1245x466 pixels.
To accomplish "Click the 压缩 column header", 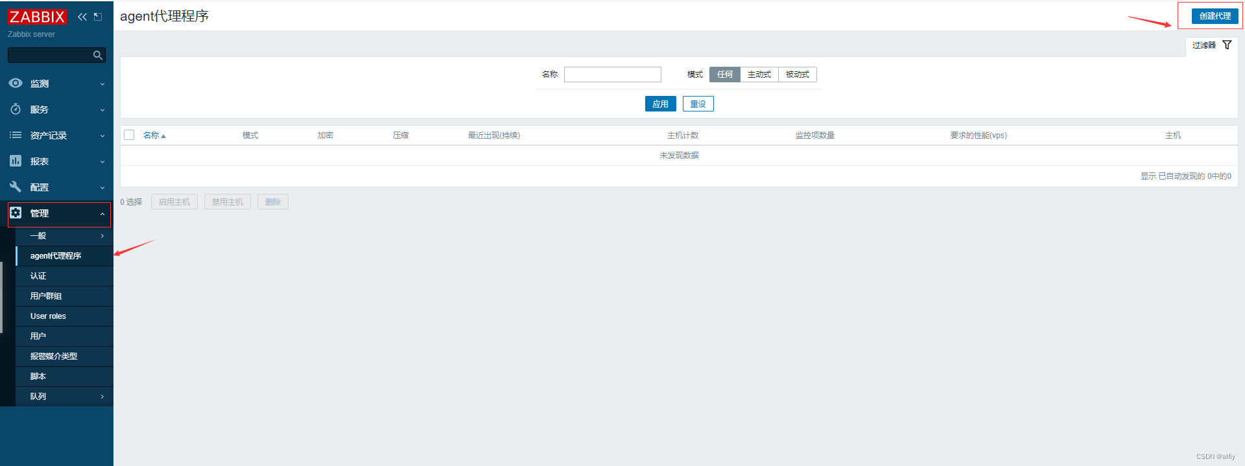I will click(401, 135).
